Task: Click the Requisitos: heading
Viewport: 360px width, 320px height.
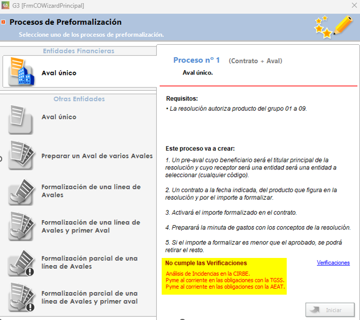Action: click(182, 99)
